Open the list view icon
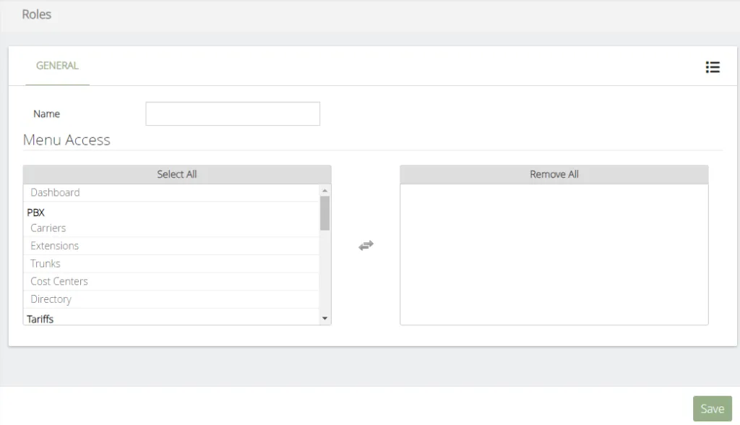Screen dimensions: 740x425 (713, 67)
